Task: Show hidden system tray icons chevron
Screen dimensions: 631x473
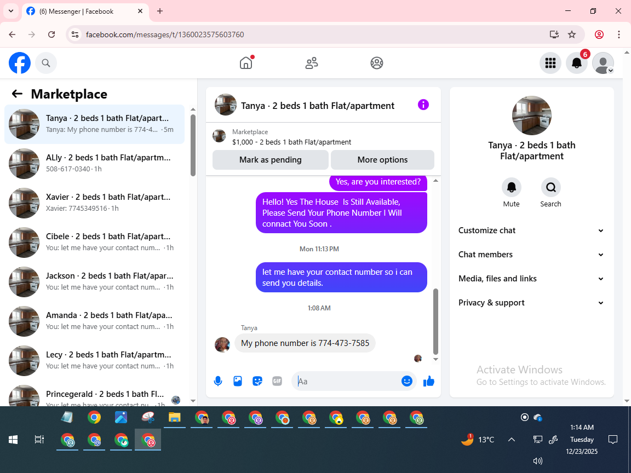Action: click(512, 440)
